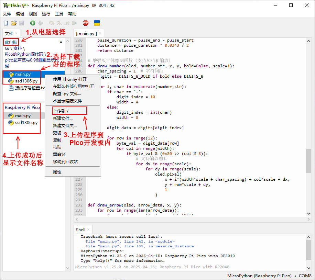The width and height of the screenshot is (315, 280).
Task: Click the Open file folder icon
Action: 14,23
